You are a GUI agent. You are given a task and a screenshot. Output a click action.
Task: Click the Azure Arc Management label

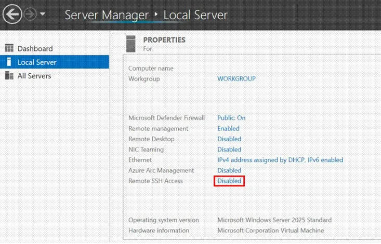[161, 171]
